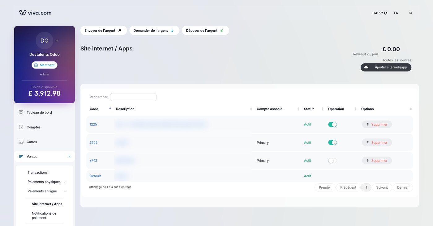The width and height of the screenshot is (433, 226).
Task: Open the Default code link
Action: (95, 176)
